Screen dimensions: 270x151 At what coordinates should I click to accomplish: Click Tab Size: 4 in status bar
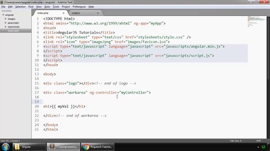pyautogui.click(x=235, y=141)
